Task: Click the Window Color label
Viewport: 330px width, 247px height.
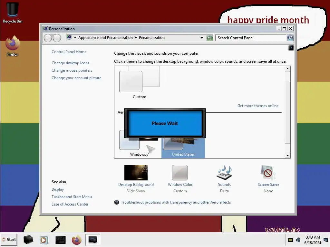Action: pyautogui.click(x=180, y=185)
